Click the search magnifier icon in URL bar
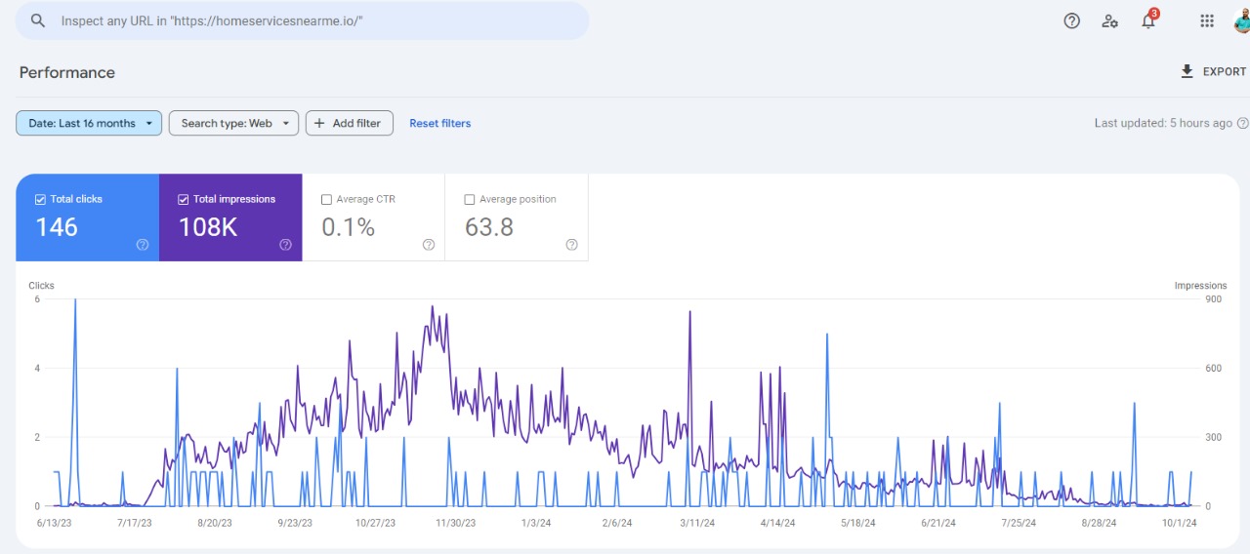The width and height of the screenshot is (1250, 554). click(38, 20)
